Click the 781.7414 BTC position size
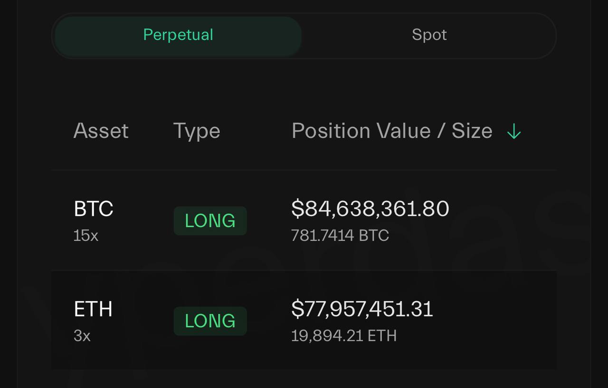The image size is (608, 388). coord(340,236)
